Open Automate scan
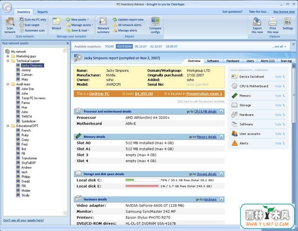 tap(32, 30)
